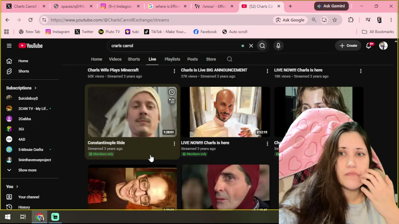Click the Ask Google button
The image size is (399, 224).
click(x=290, y=20)
